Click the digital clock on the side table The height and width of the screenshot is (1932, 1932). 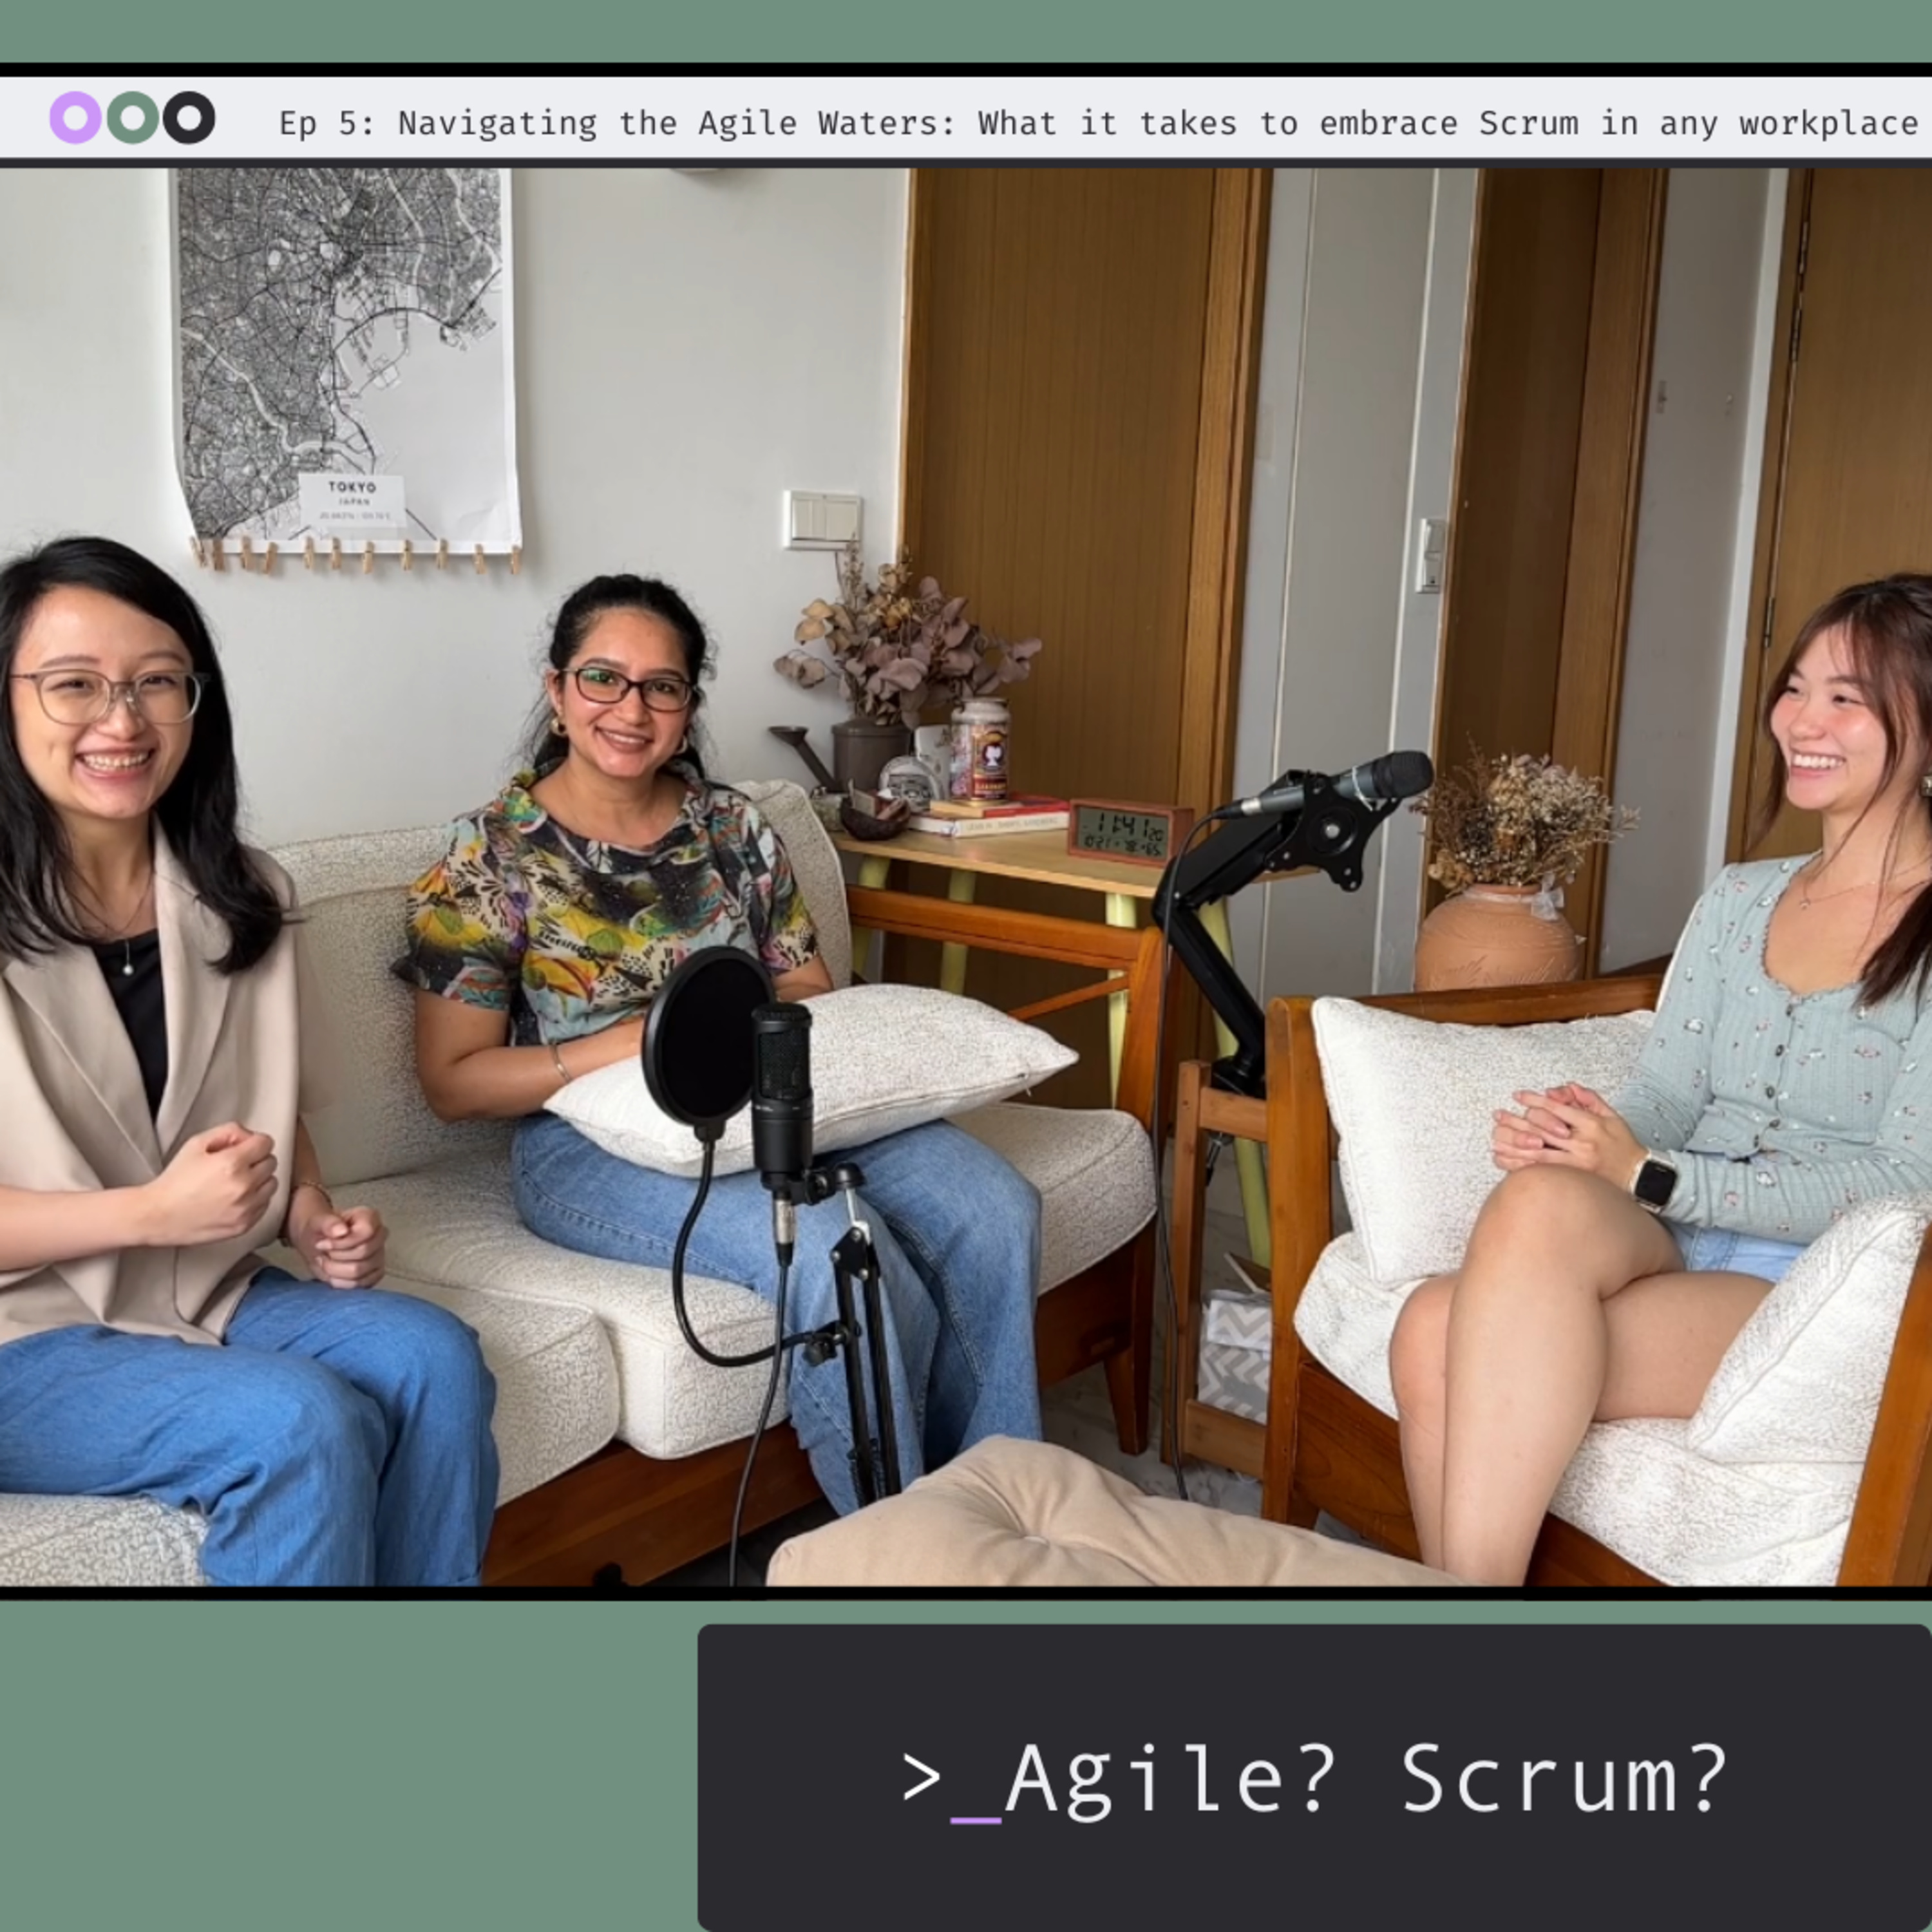click(x=1130, y=831)
